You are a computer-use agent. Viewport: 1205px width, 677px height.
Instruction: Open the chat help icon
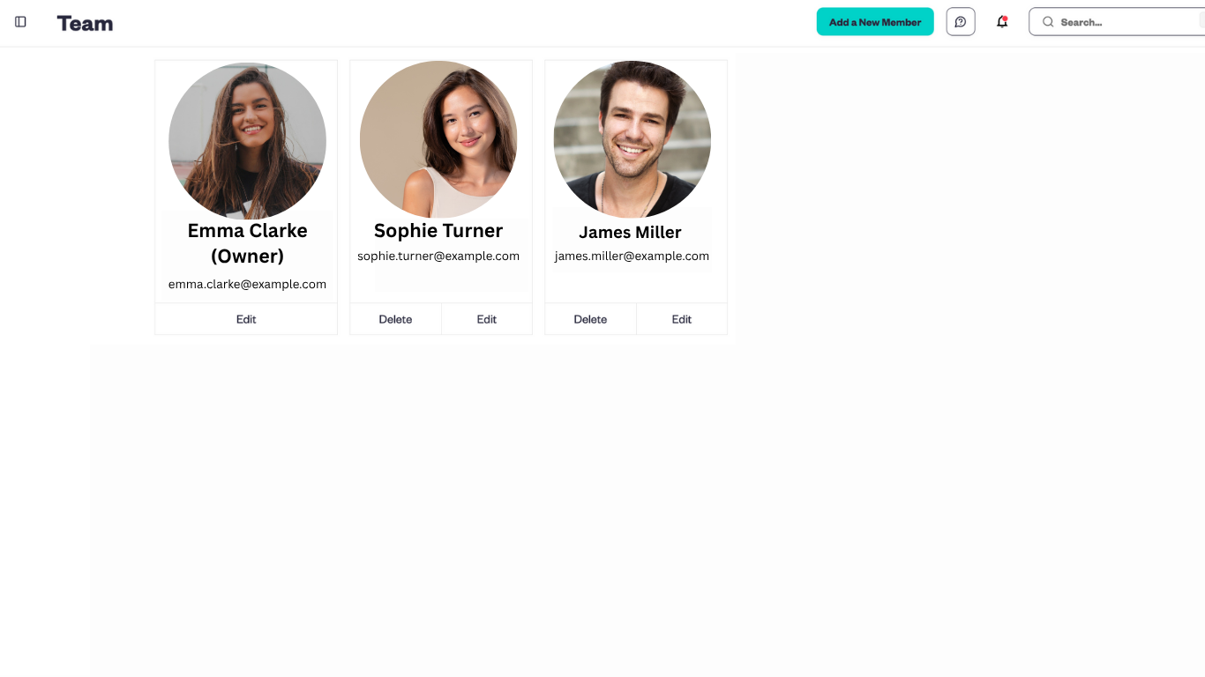pos(961,22)
